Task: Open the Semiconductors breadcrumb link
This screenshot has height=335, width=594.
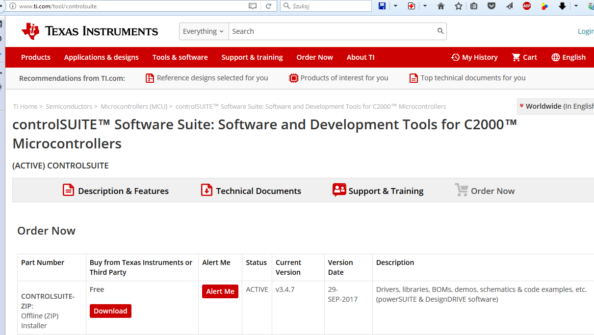Action: [x=69, y=106]
